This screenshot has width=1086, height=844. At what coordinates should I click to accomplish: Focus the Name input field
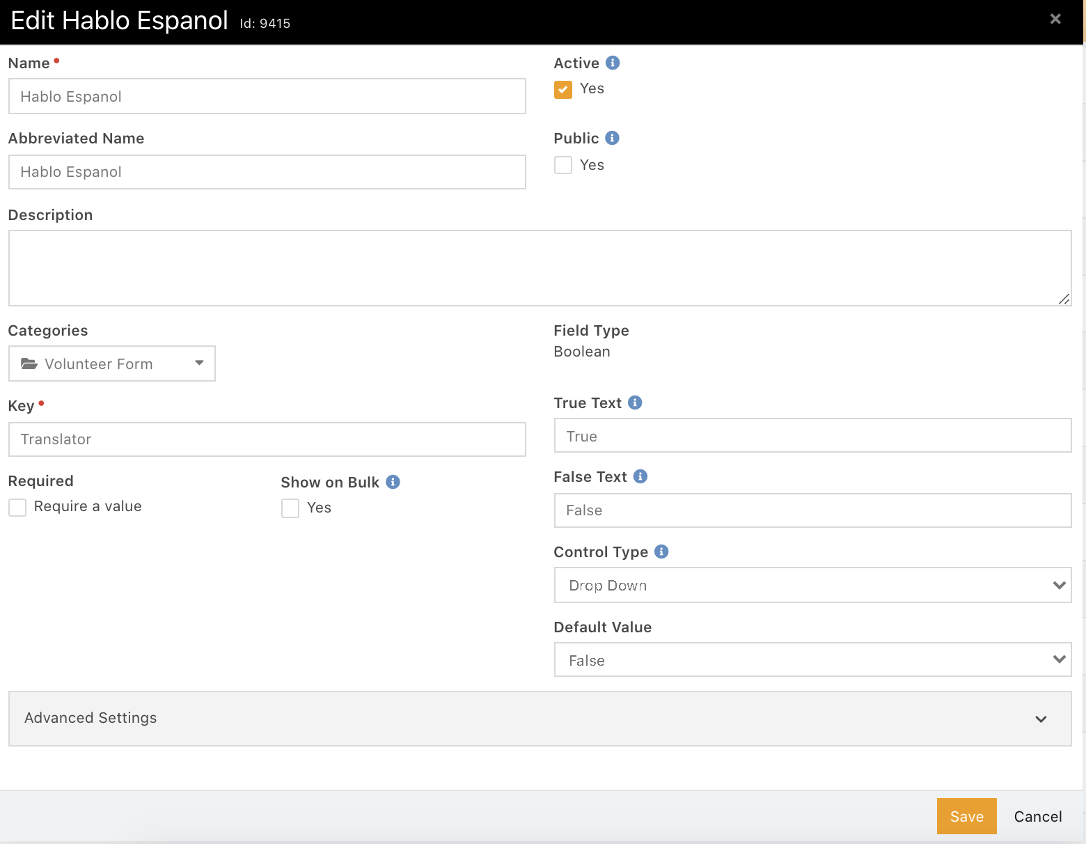point(267,96)
